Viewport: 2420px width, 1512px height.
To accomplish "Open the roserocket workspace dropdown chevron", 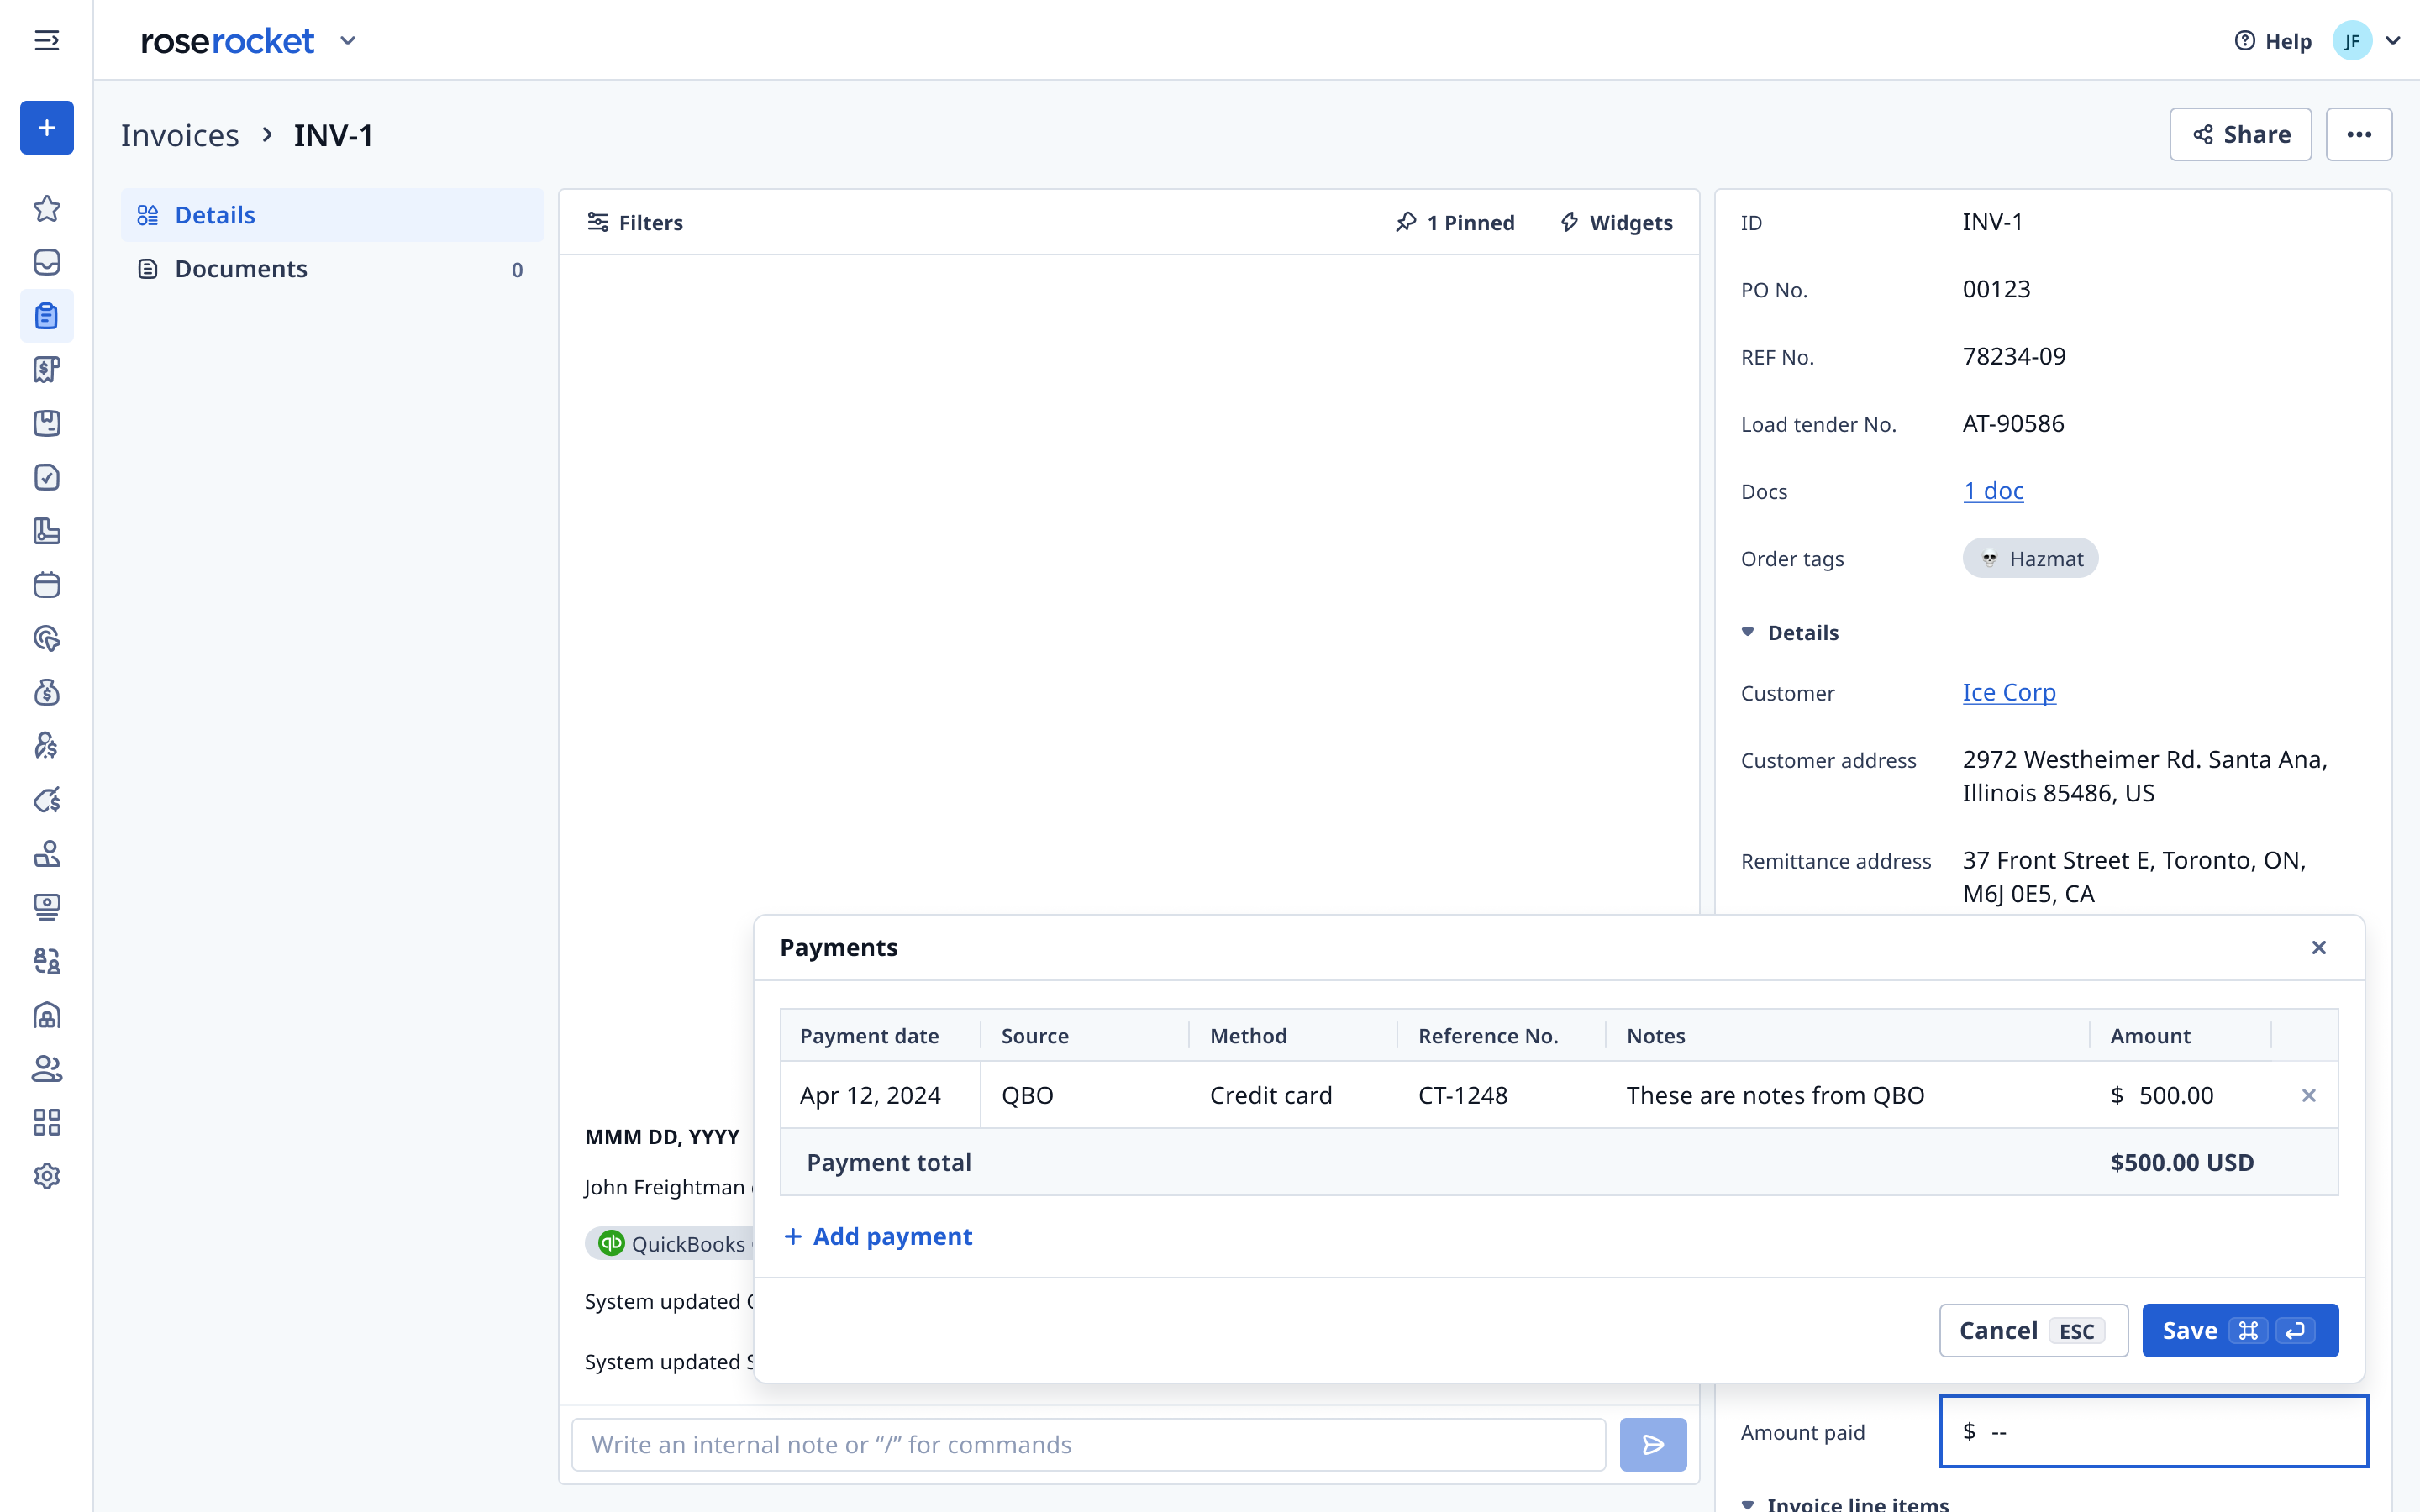I will pyautogui.click(x=348, y=41).
